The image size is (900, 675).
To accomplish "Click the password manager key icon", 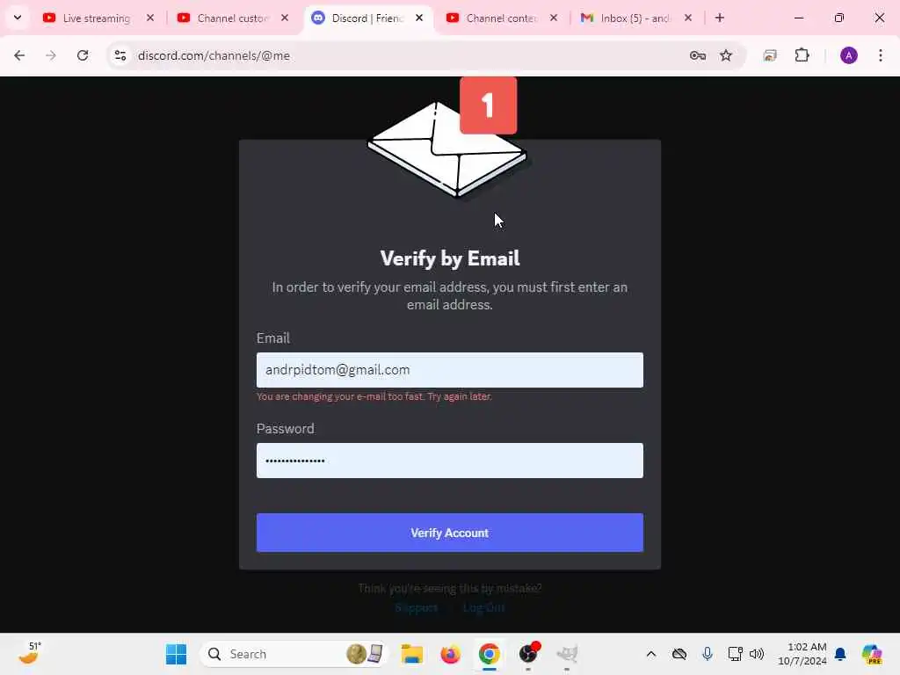I will [x=697, y=55].
